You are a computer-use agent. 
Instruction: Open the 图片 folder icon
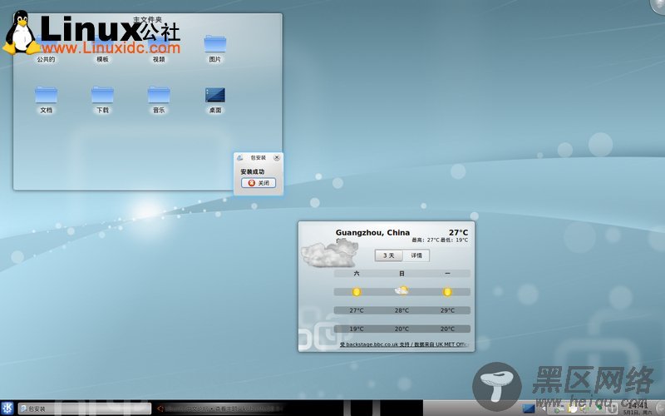pyautogui.click(x=215, y=44)
